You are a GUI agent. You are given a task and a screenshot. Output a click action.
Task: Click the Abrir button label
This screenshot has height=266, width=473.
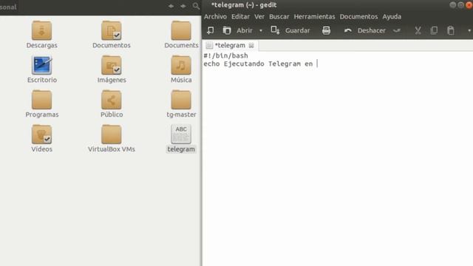click(x=245, y=31)
